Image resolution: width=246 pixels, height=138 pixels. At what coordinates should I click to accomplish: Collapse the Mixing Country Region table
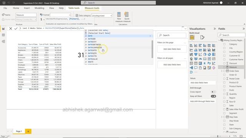click(219, 40)
